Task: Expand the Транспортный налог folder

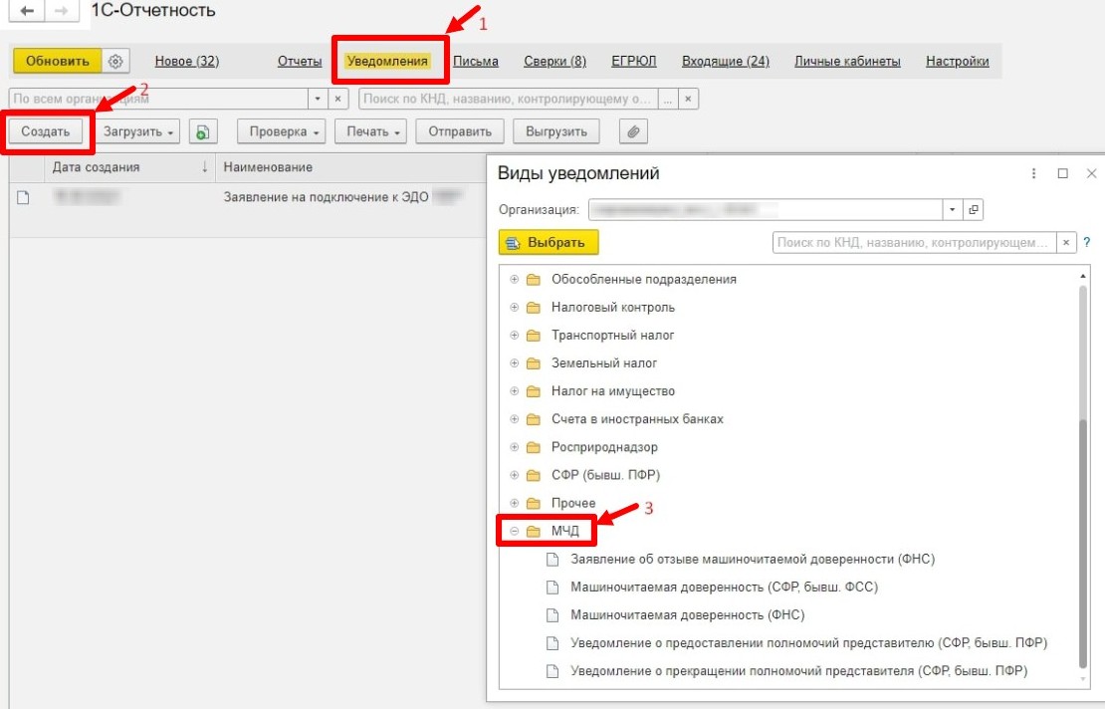Action: coord(515,336)
